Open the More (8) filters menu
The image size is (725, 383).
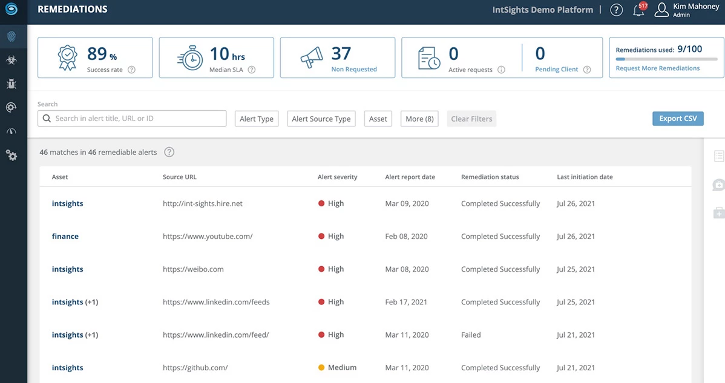tap(419, 119)
